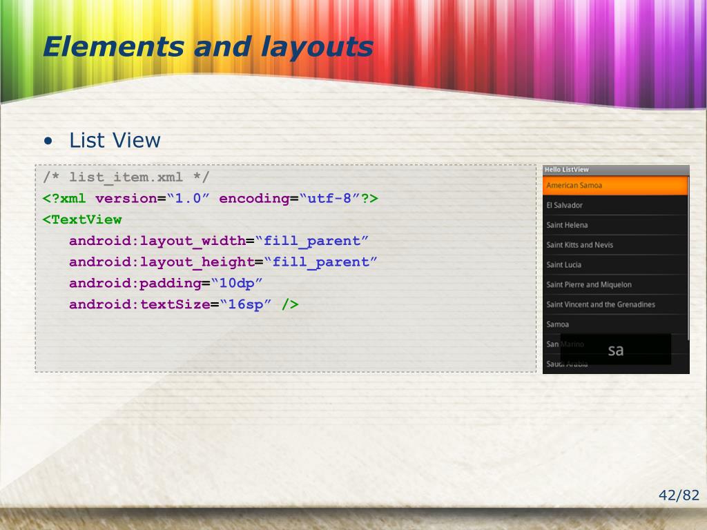Select El Salvador in the list
The width and height of the screenshot is (707, 530).
click(x=615, y=205)
